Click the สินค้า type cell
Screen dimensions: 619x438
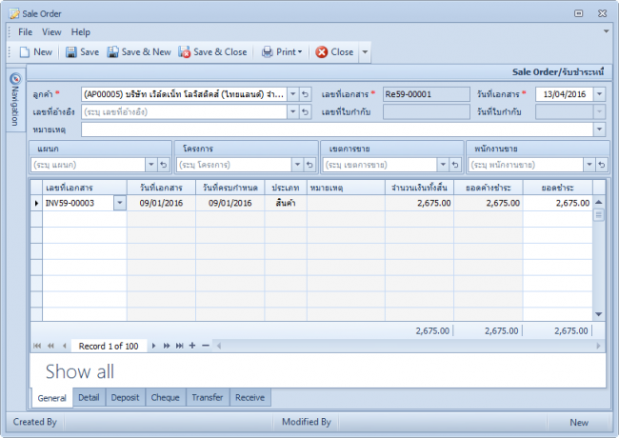pos(286,203)
